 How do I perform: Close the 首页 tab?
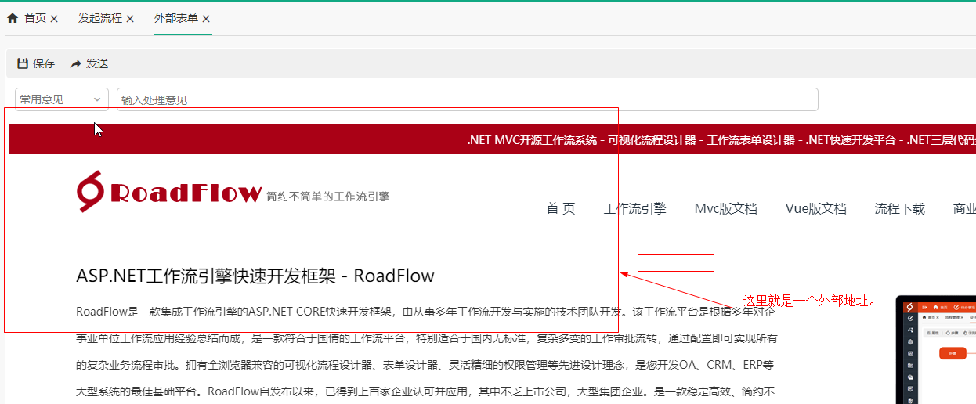54,19
